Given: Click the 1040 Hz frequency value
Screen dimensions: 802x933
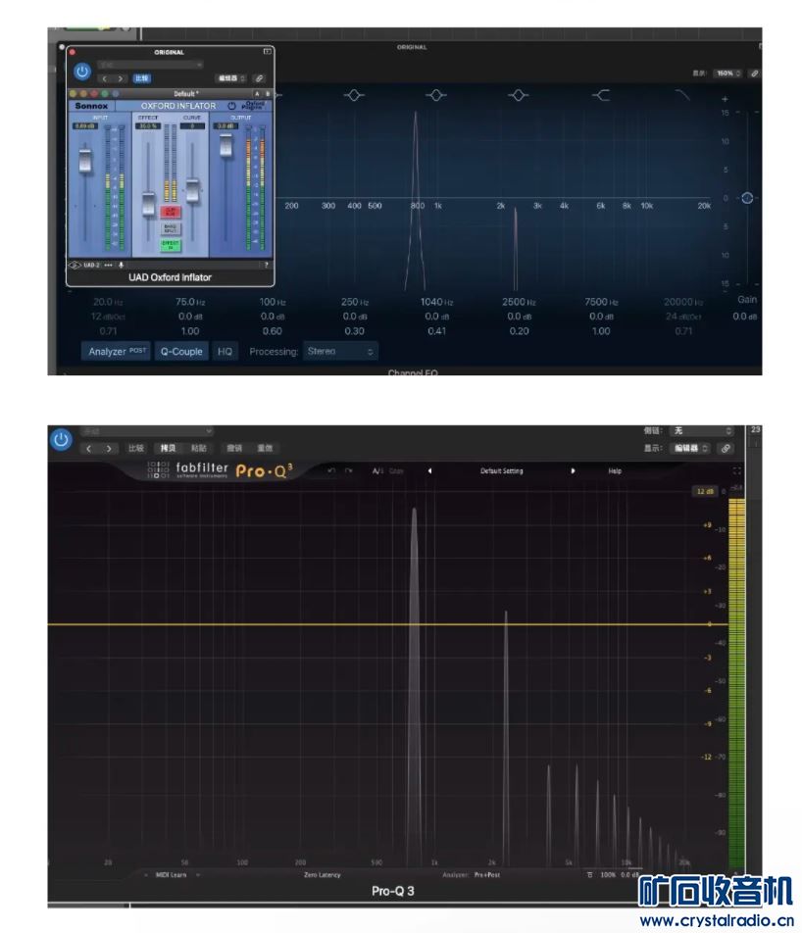Looking at the screenshot, I should click(436, 302).
